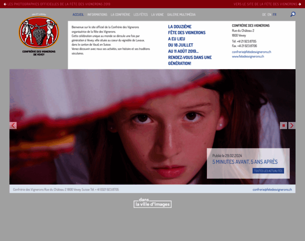Click footer email confrerie@fetedesvignerons.ch

point(272,190)
